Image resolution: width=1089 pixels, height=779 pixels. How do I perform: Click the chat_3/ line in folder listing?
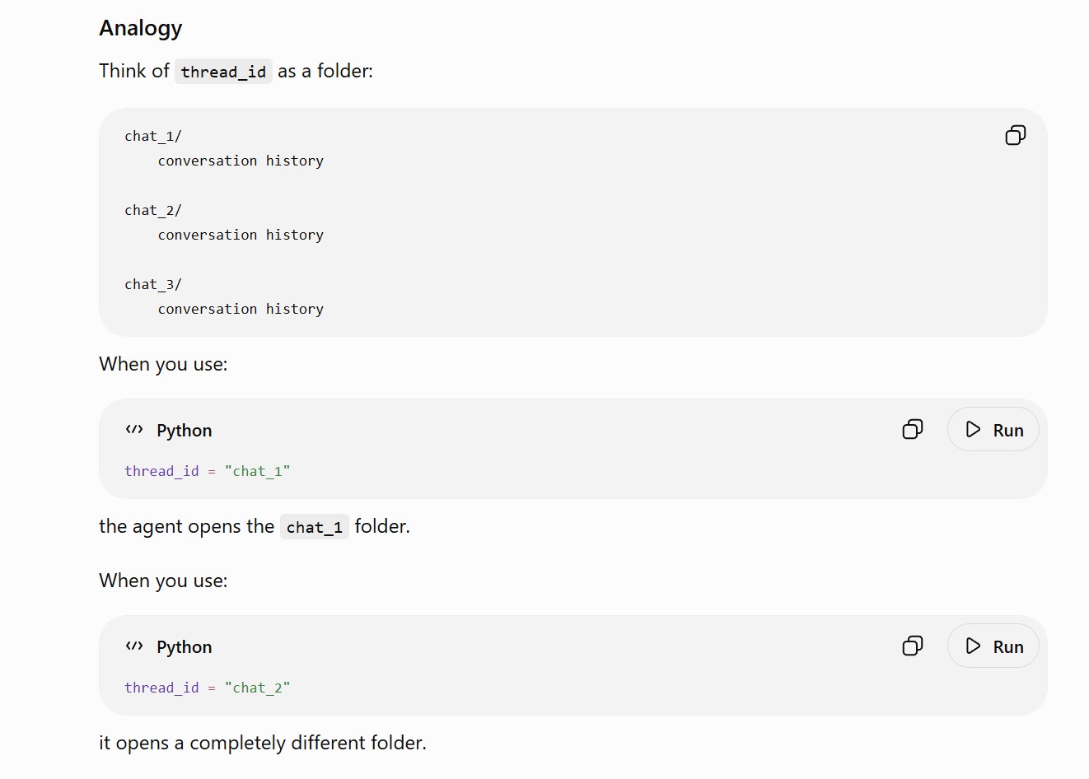153,284
